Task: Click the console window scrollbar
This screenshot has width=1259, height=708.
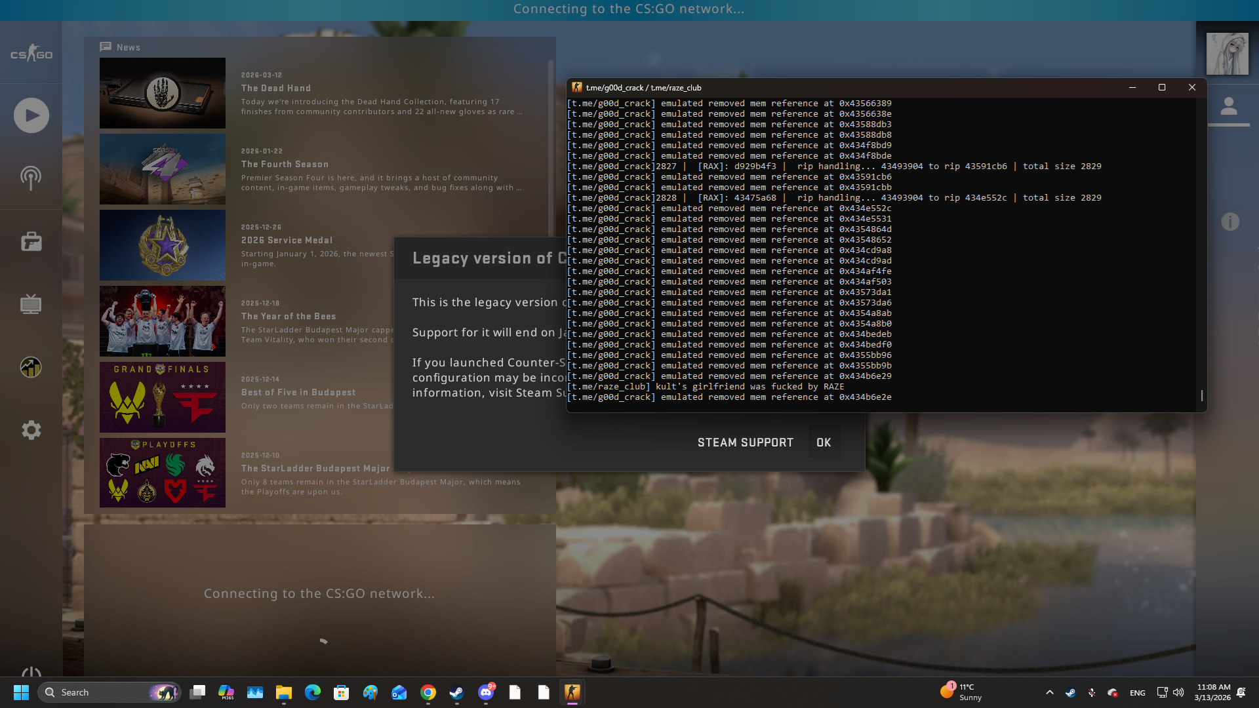Action: (x=1201, y=395)
